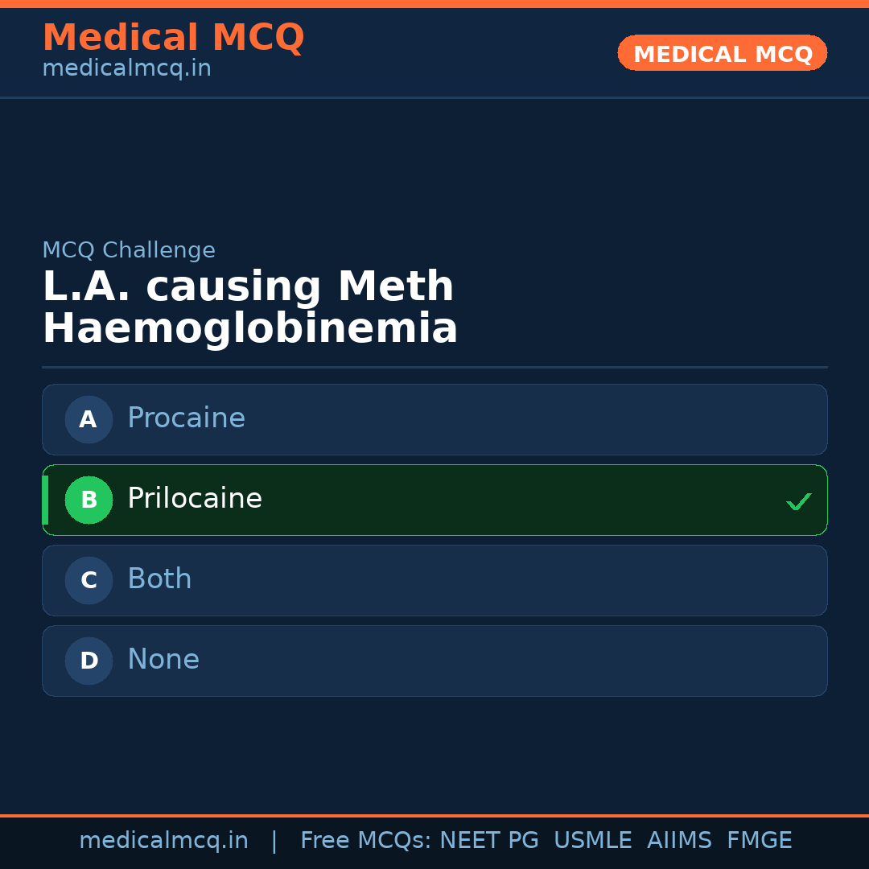Click the green letter B circle badge
This screenshot has width=869, height=869.
click(89, 500)
